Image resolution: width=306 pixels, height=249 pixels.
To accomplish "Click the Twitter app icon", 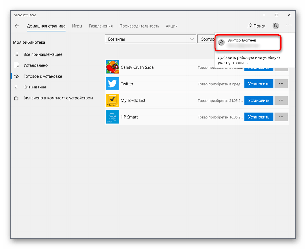I will [x=112, y=84].
